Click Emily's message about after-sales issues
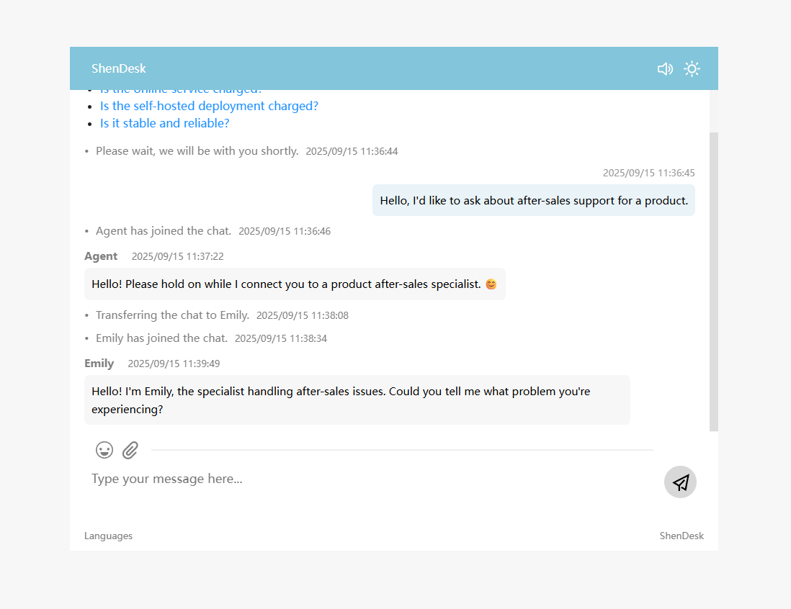The image size is (791, 609). [357, 400]
